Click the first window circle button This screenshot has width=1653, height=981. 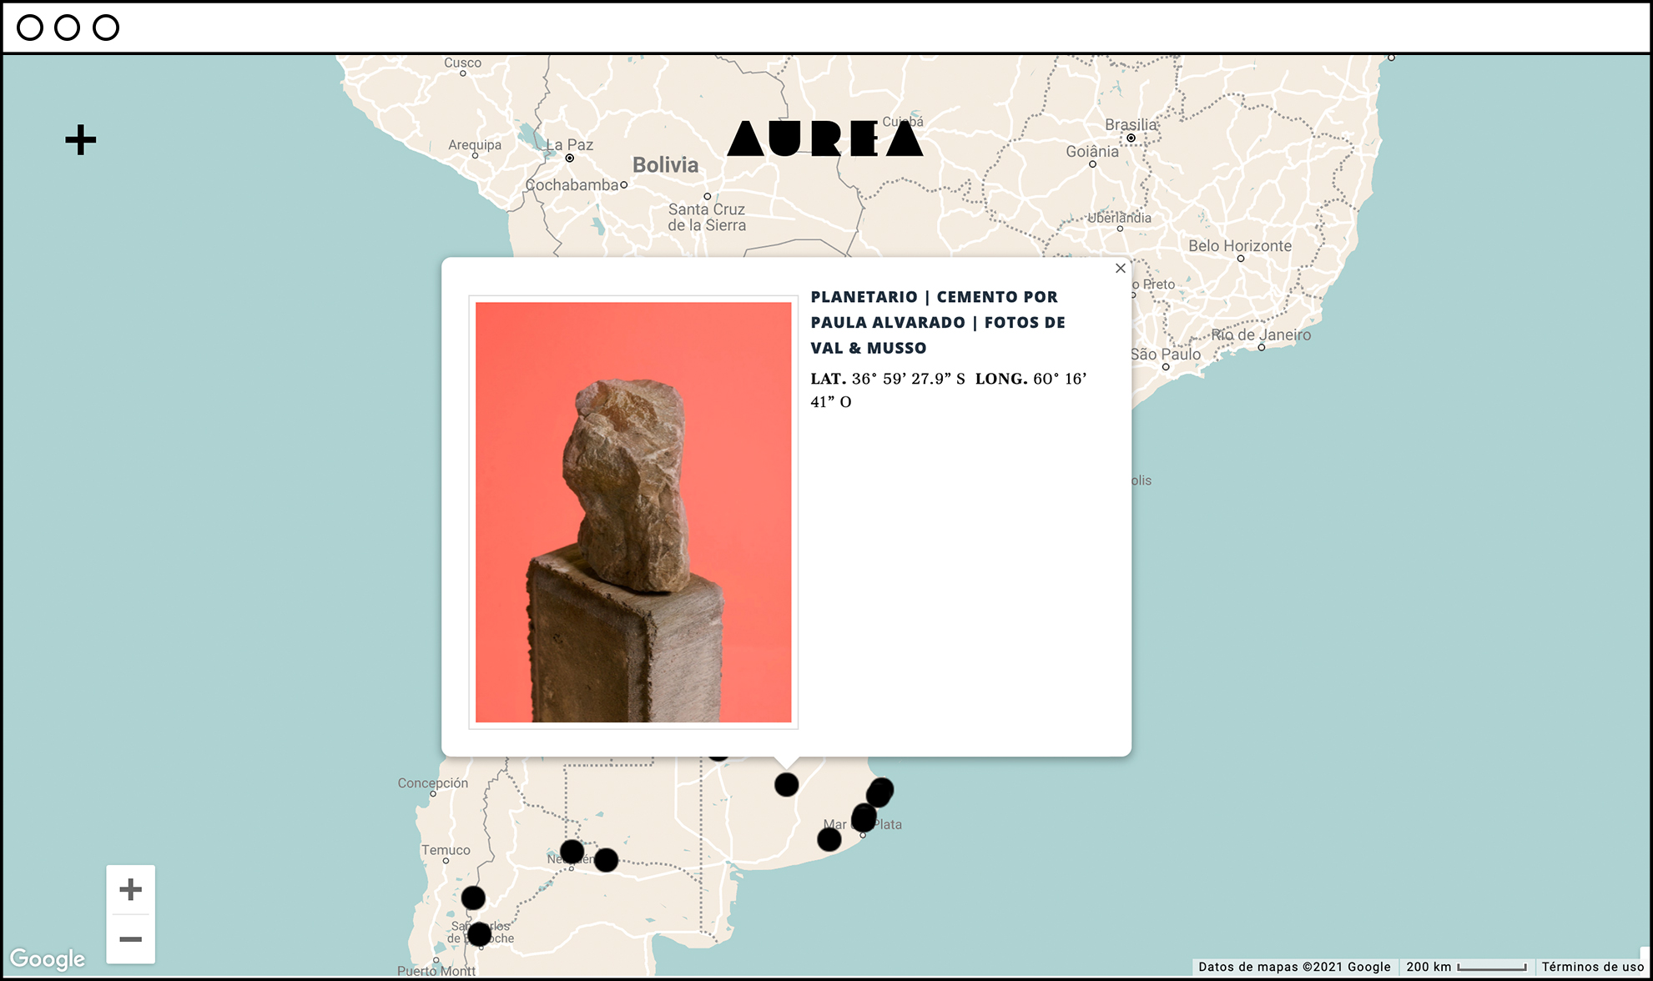coord(30,28)
